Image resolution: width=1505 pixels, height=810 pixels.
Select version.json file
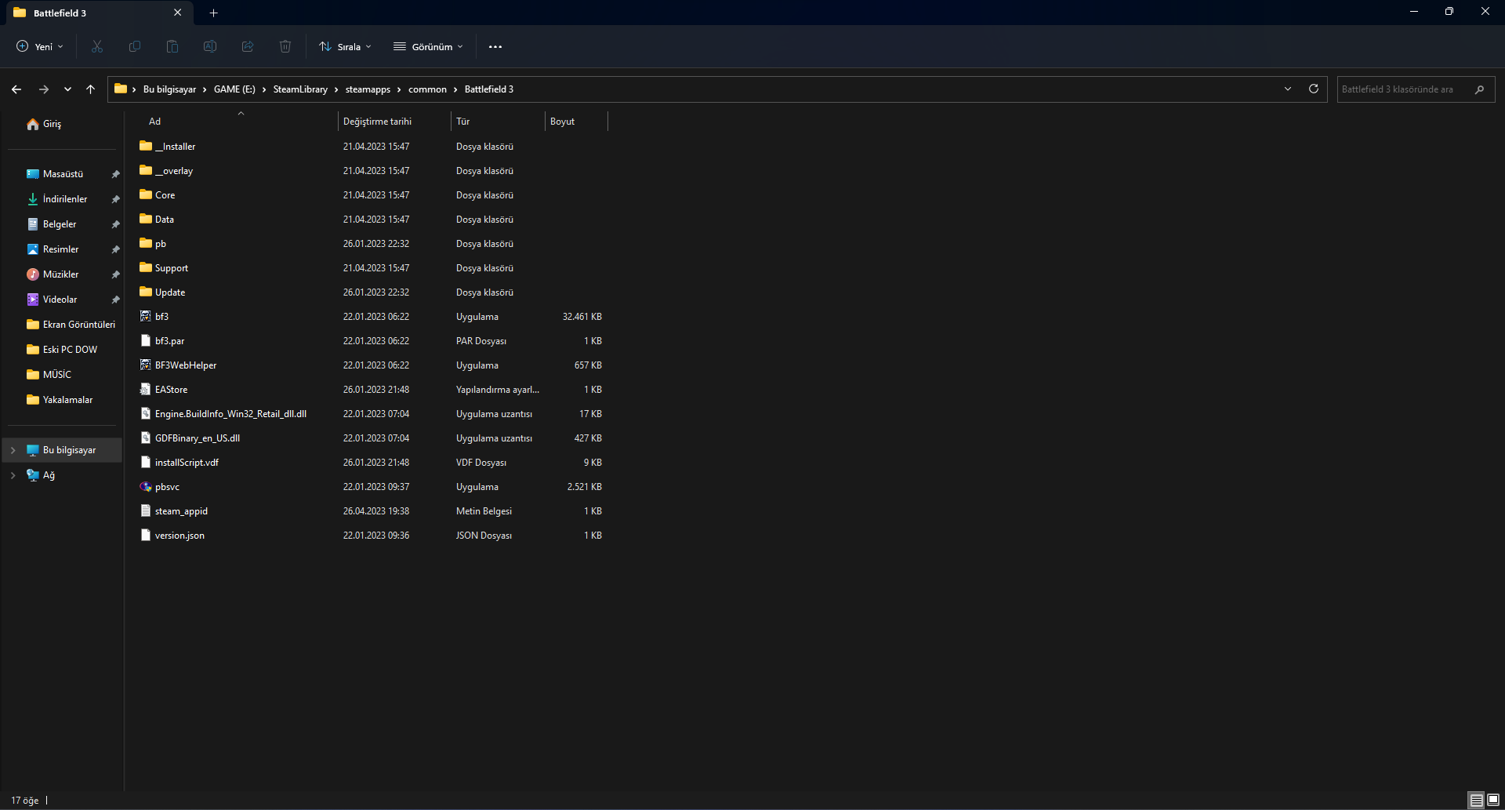coord(371,536)
